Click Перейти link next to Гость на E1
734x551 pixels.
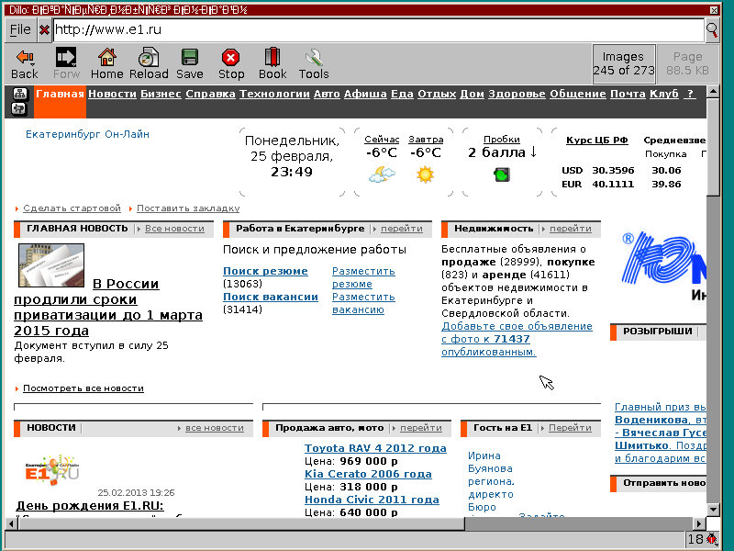[x=570, y=428]
